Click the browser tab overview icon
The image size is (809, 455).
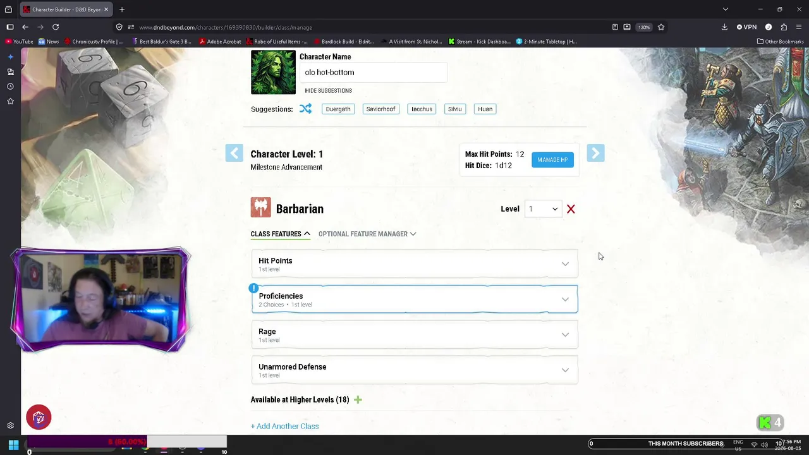coord(8,9)
